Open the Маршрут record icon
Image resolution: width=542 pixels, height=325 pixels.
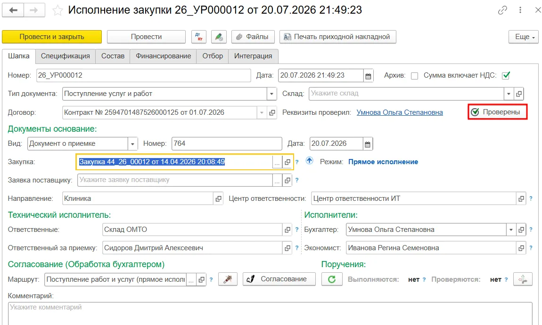pyautogui.click(x=201, y=279)
